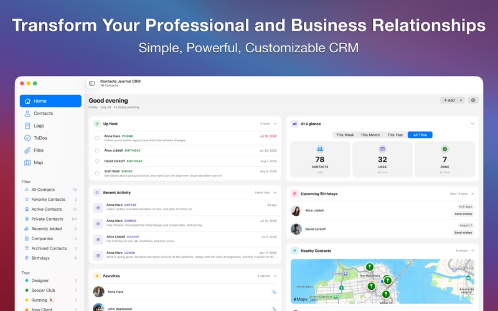Toggle the sidebar panel icon
498x311 pixels.
92,83
